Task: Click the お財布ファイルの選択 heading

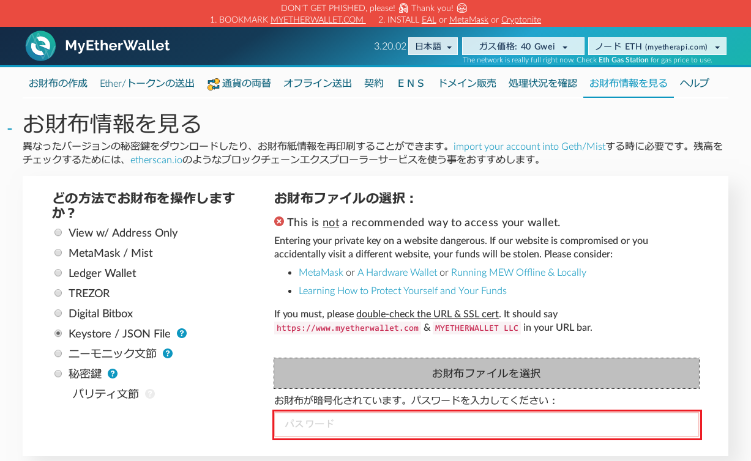Action: (x=345, y=198)
